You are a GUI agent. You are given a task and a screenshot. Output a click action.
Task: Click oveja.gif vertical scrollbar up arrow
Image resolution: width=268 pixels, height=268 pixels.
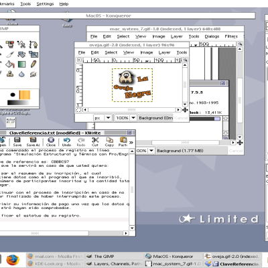click(x=185, y=65)
